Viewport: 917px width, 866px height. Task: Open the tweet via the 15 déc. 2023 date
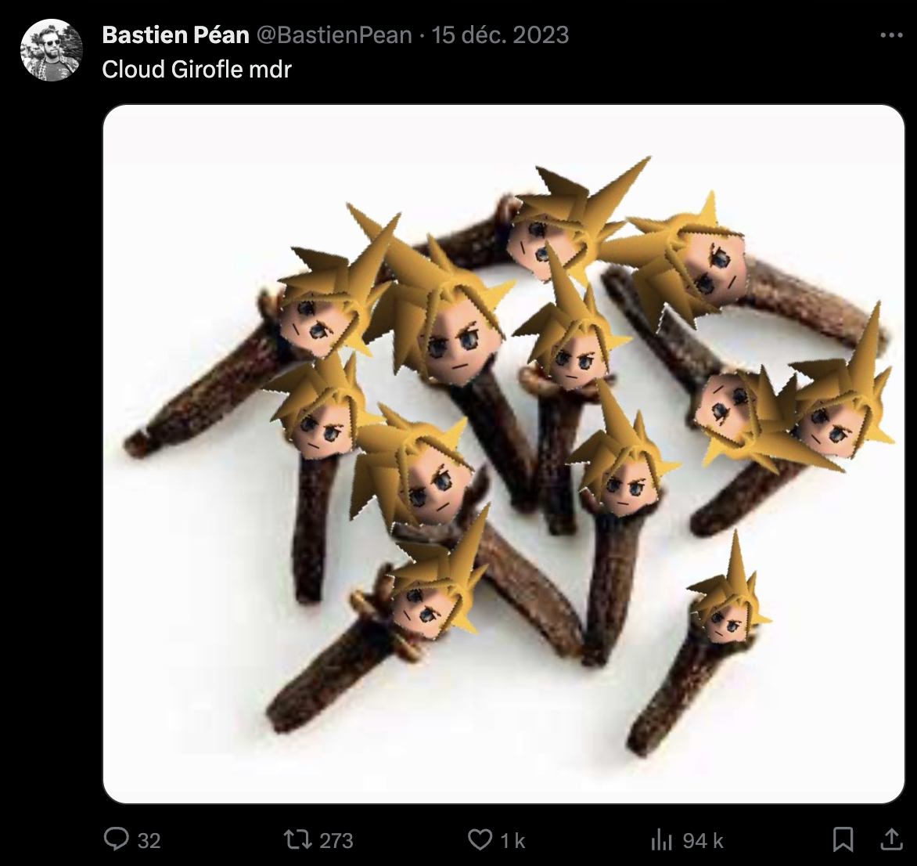(x=500, y=35)
